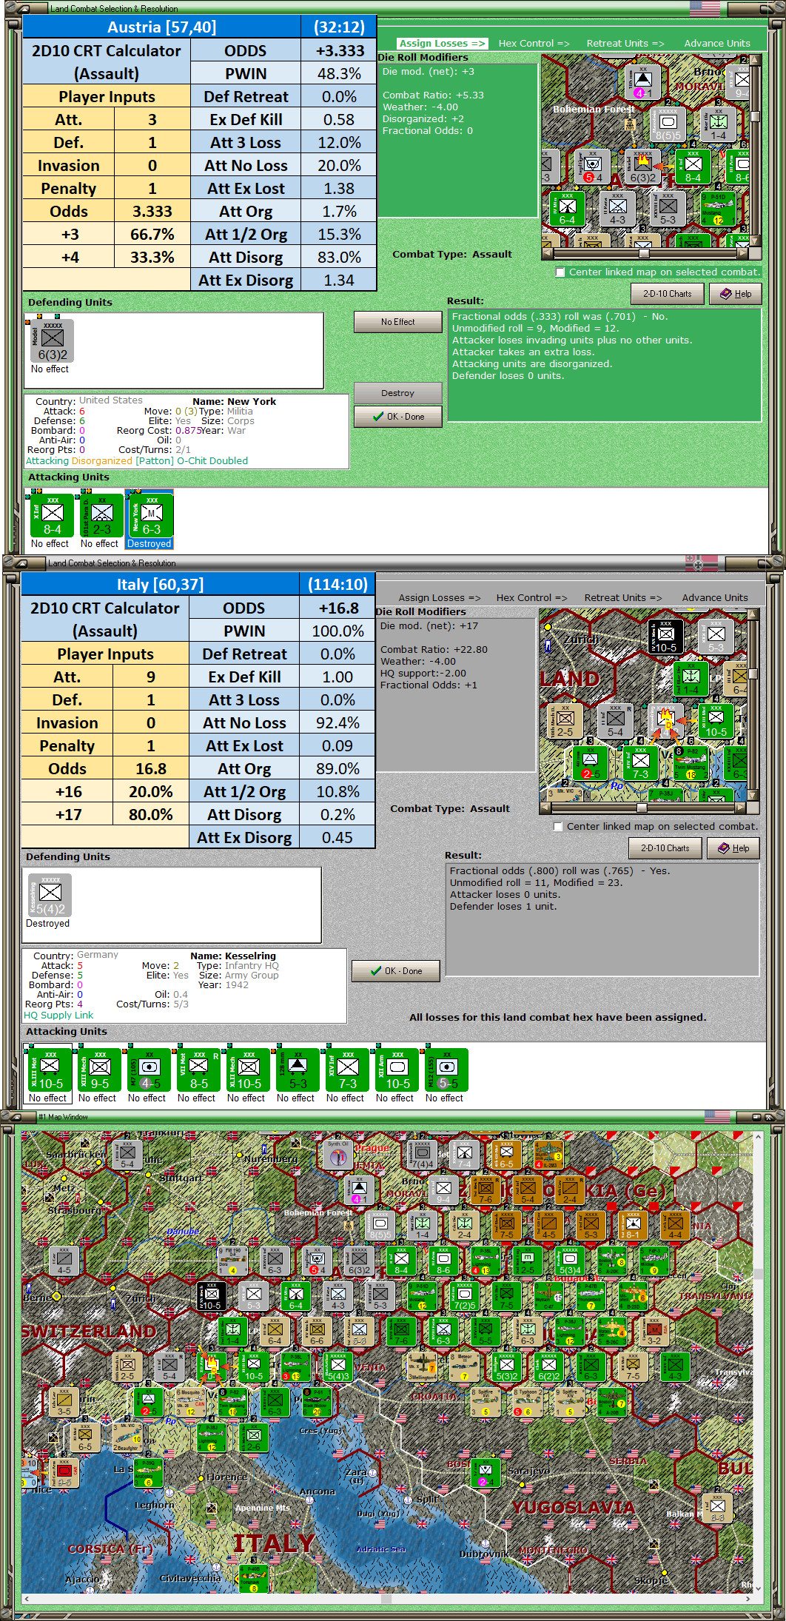Click Manstein 8(5)5 HQ on Austria mini-map
Image resolution: width=786 pixels, height=1621 pixels.
click(x=667, y=124)
